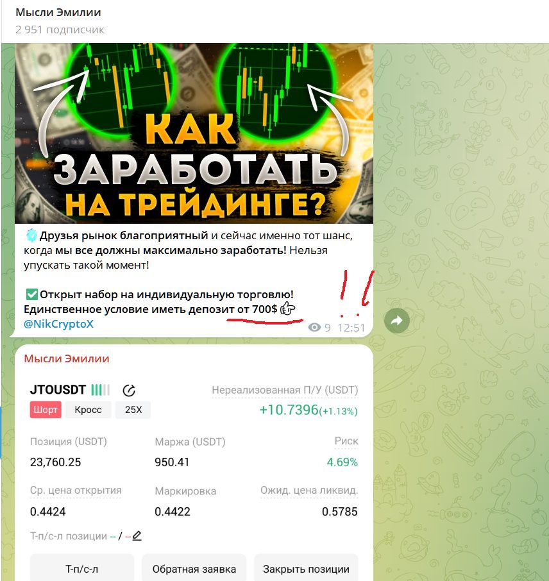Select the Кросс margin mode tag
Viewport: 549px width, 581px height.
pos(88,410)
